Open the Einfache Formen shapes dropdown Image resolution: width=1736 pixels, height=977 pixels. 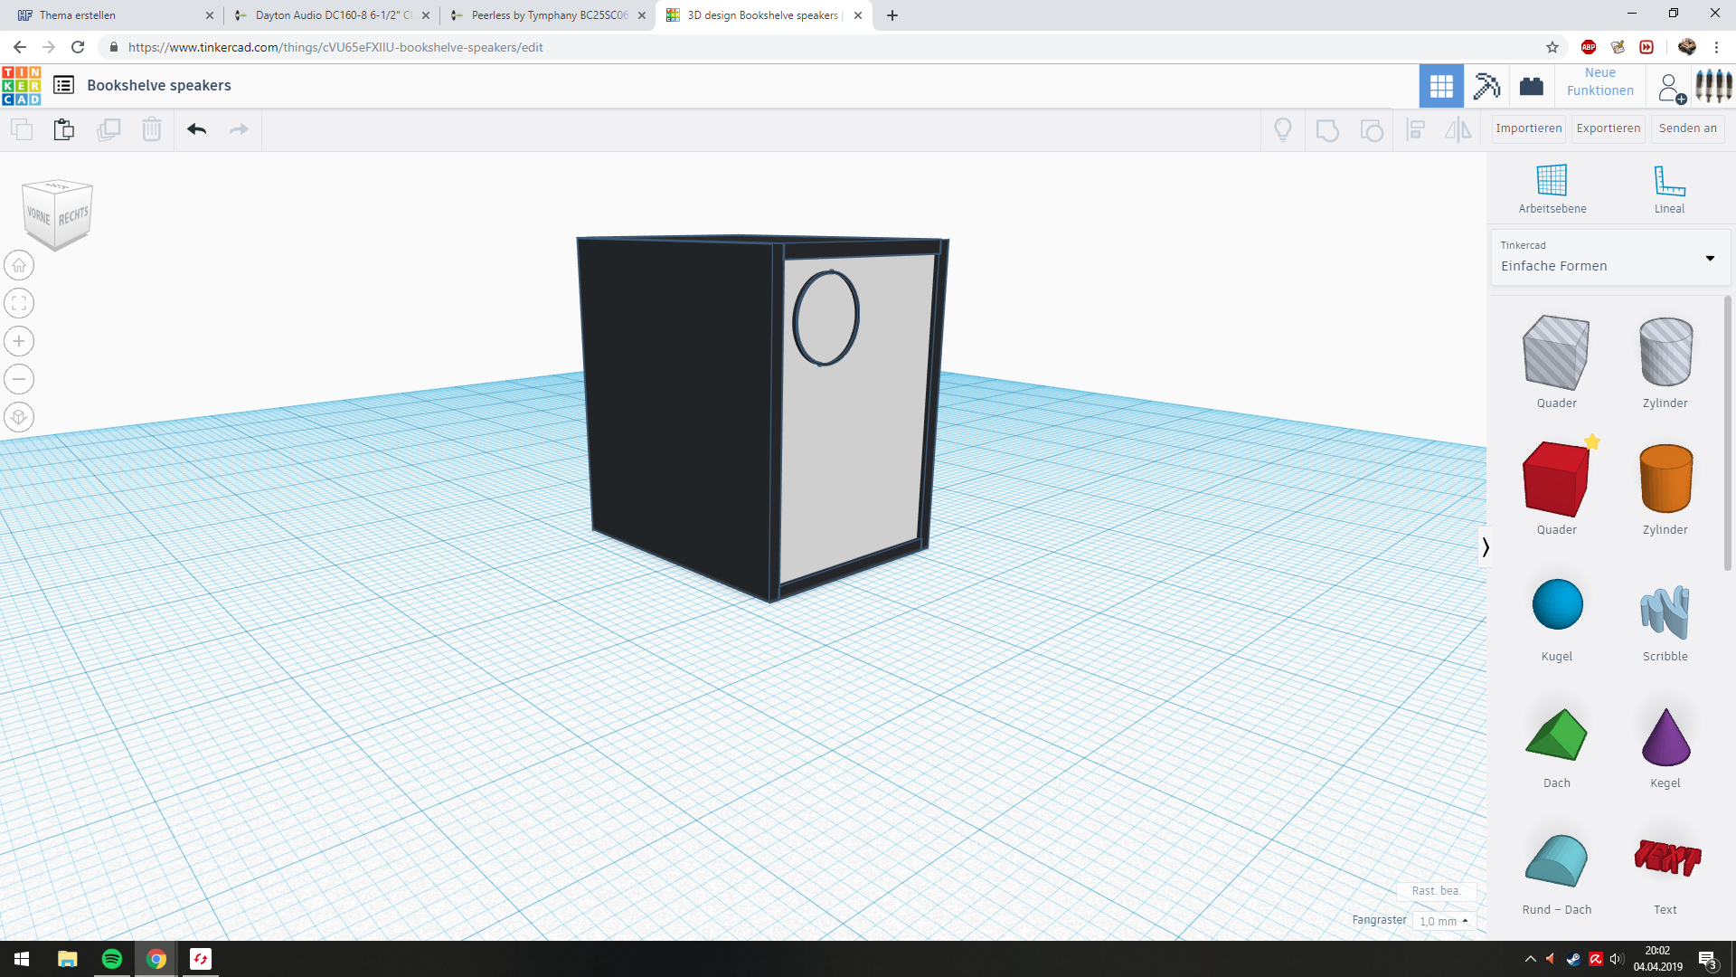point(1610,257)
